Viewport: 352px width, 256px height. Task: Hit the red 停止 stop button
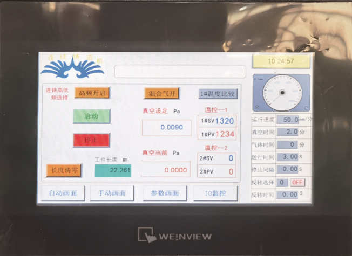click(91, 140)
